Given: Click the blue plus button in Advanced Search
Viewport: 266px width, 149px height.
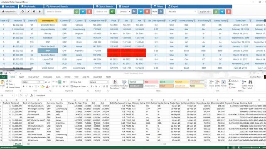Looking at the screenshot, I should 83,12.
